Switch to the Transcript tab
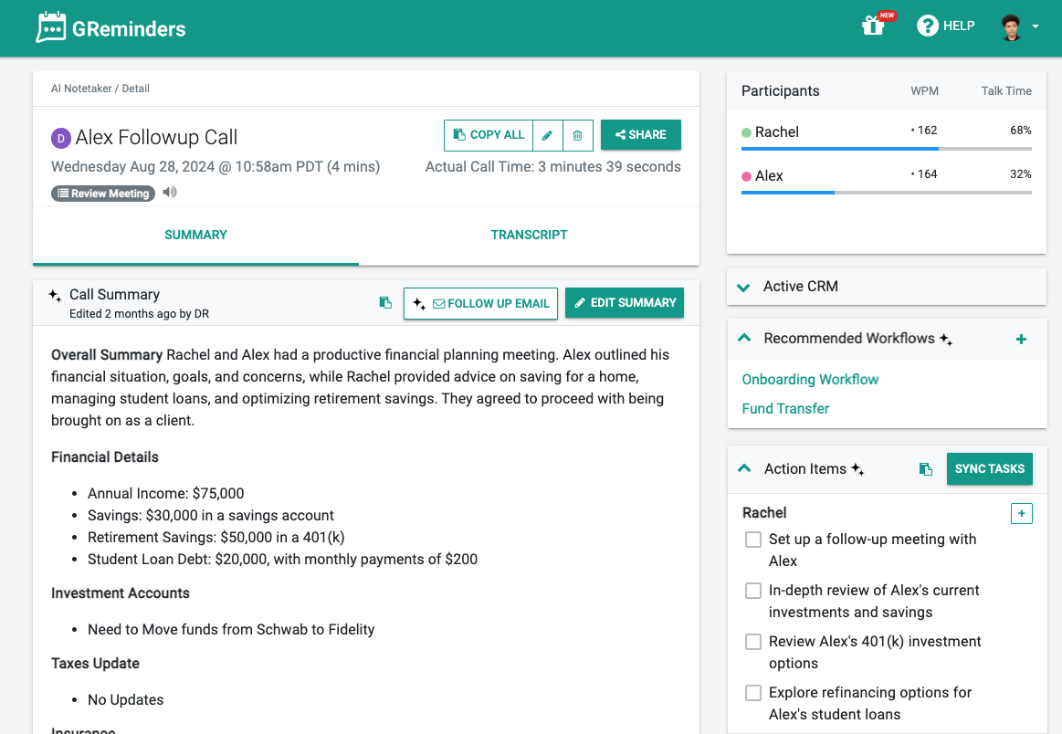1062x734 pixels. (x=529, y=235)
